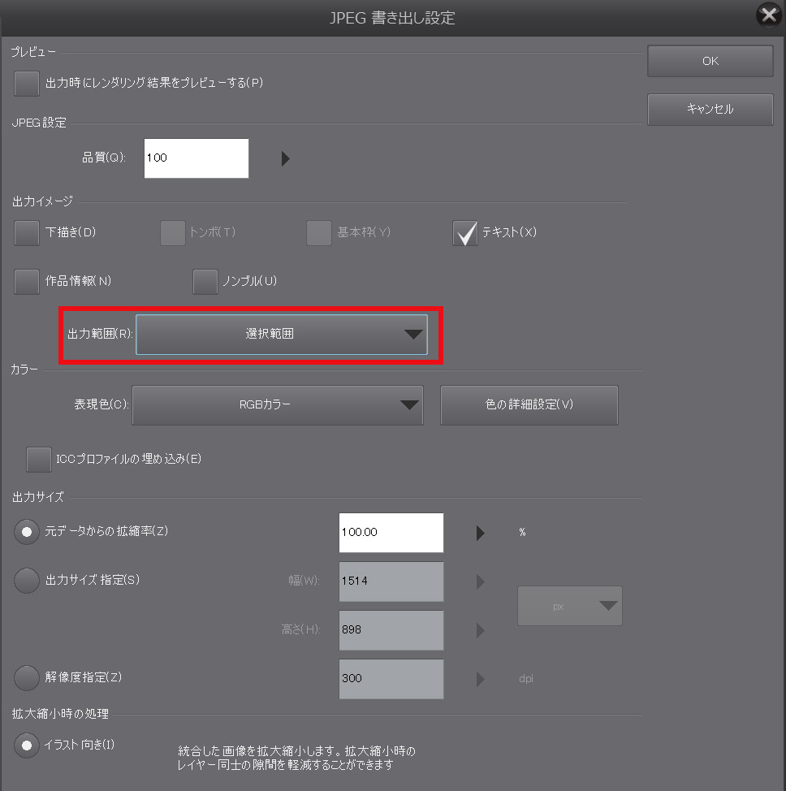Open the quality slider arrow next to 100
The height and width of the screenshot is (791, 786).
[285, 158]
